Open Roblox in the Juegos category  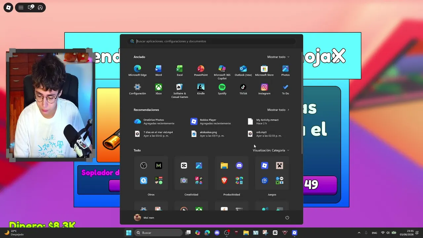pos(264,166)
